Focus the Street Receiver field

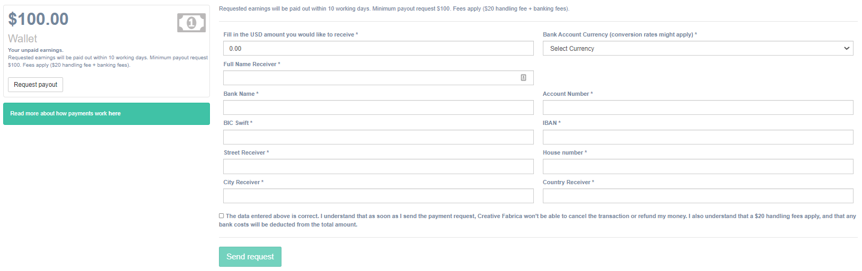379,166
